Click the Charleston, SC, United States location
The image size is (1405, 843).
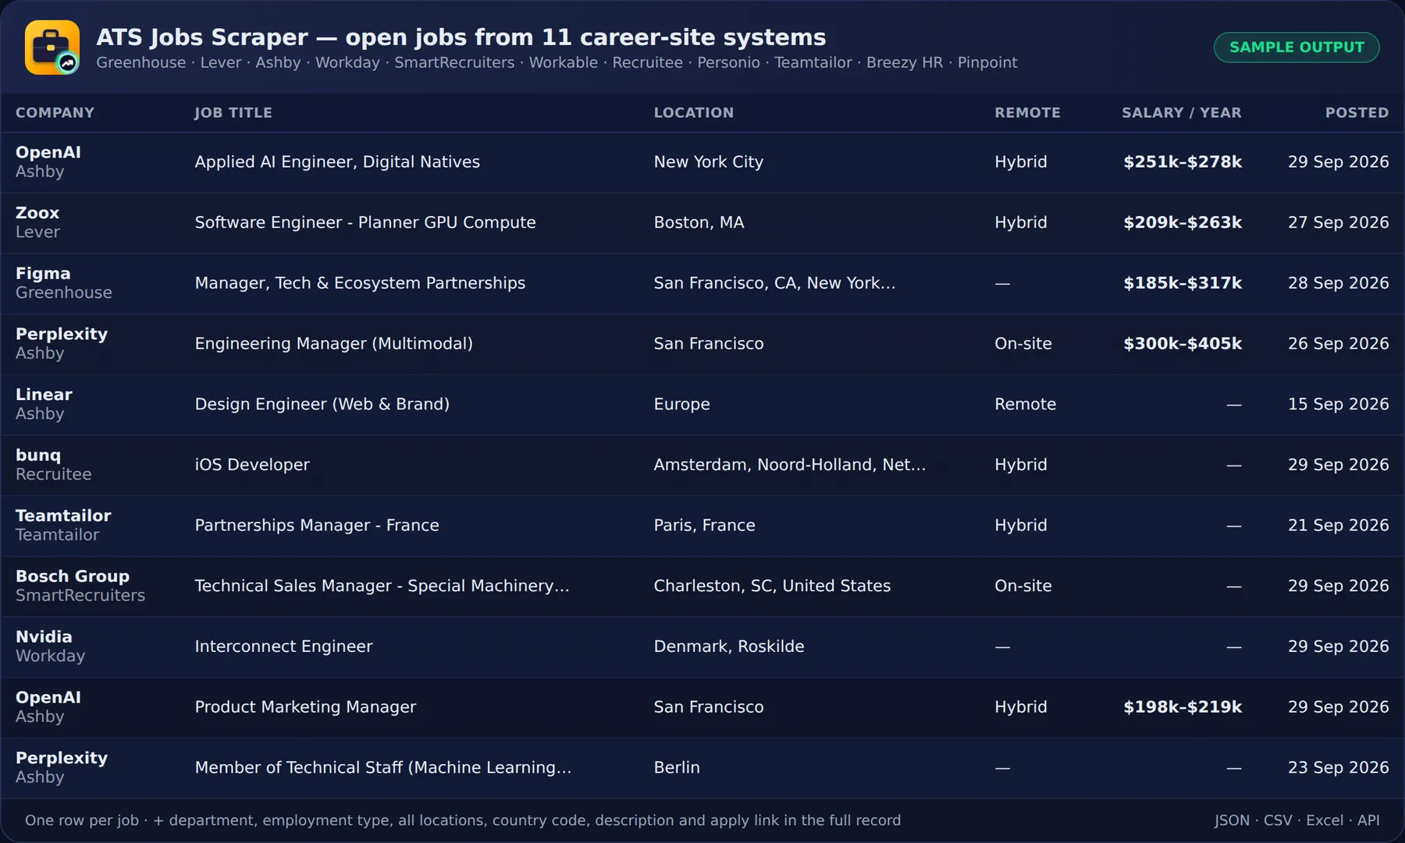772,586
